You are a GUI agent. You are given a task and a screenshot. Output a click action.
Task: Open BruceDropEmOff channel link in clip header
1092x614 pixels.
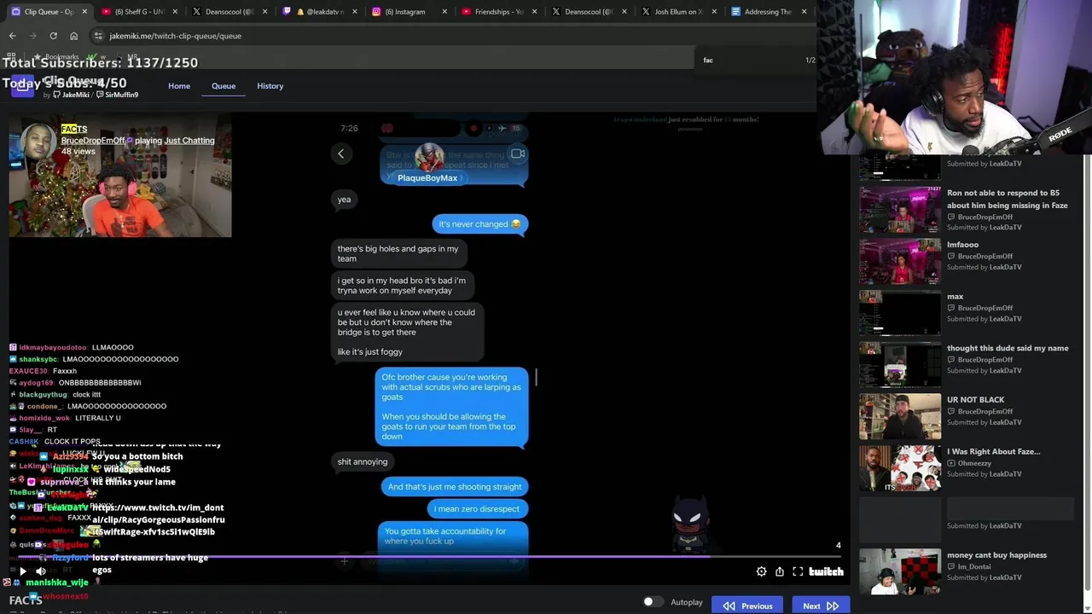pyautogui.click(x=93, y=141)
